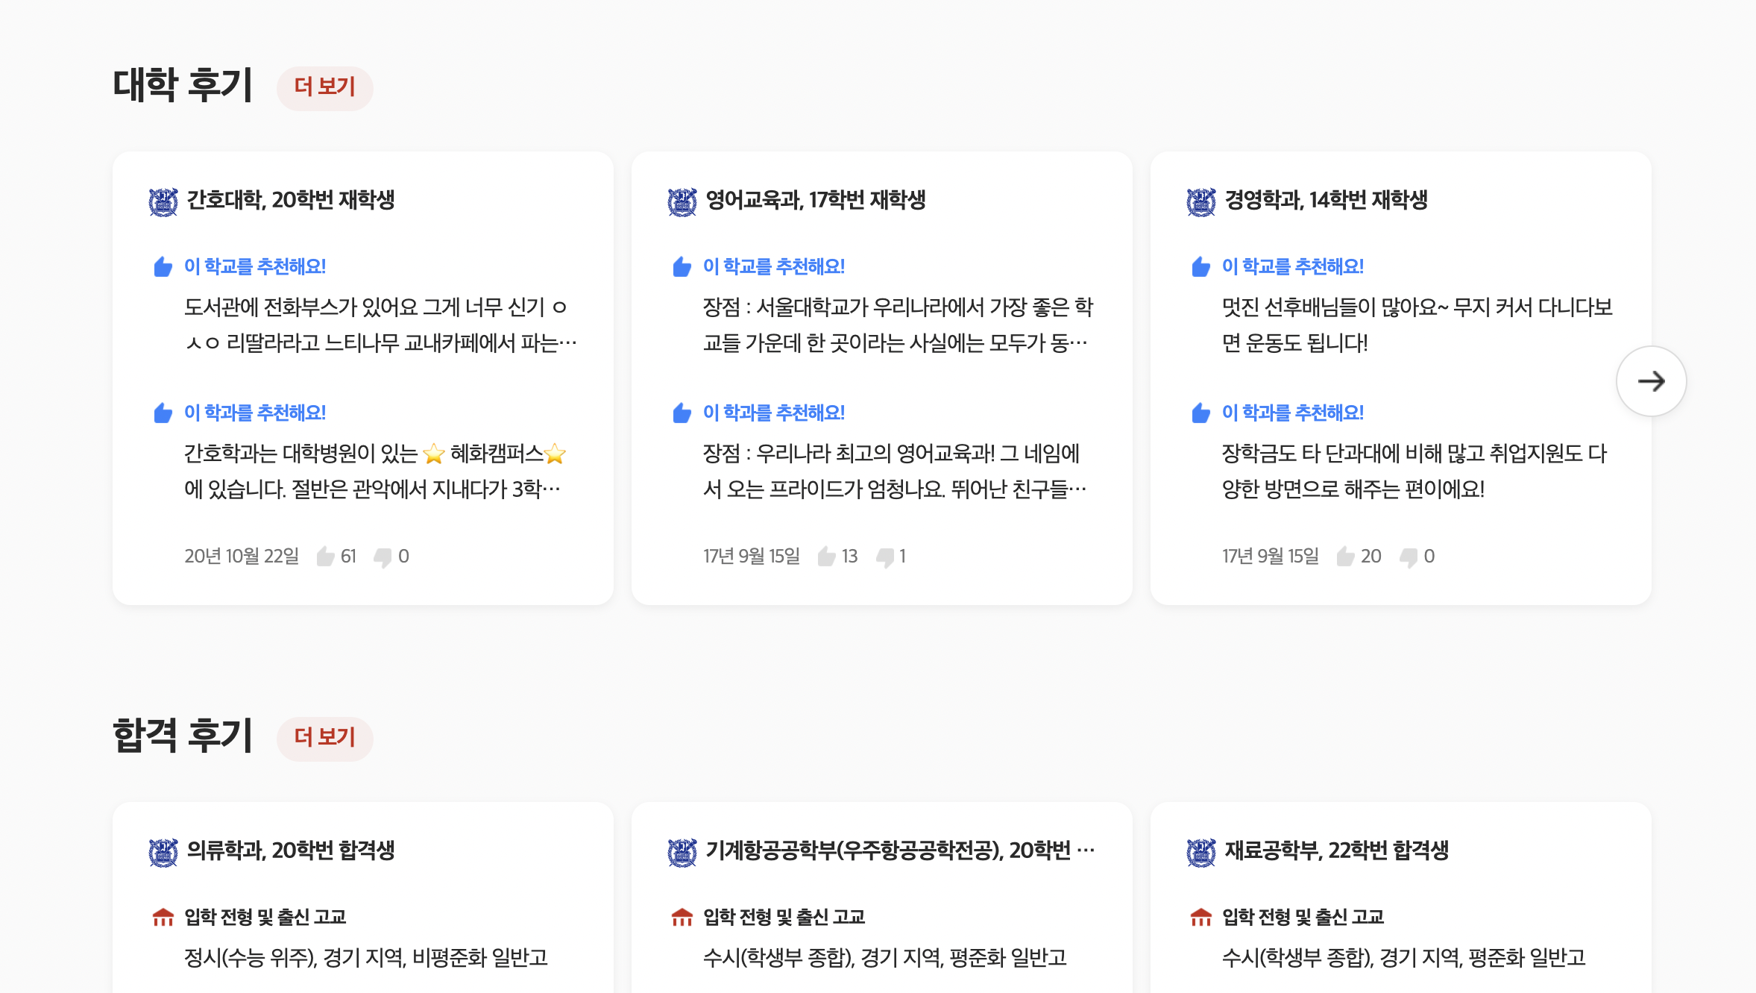This screenshot has width=1756, height=993.
Task: Click university emblem beside 재료공학부 card title
Action: [1201, 852]
